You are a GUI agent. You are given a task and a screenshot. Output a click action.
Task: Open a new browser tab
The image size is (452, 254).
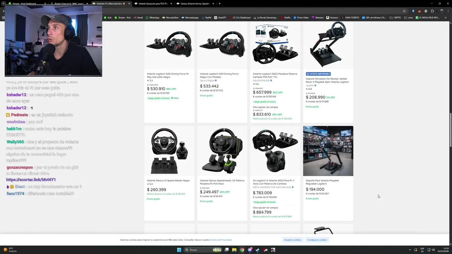tap(220, 4)
